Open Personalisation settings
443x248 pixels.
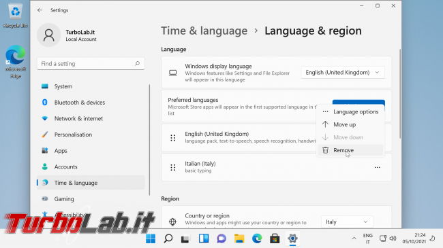coord(91,135)
